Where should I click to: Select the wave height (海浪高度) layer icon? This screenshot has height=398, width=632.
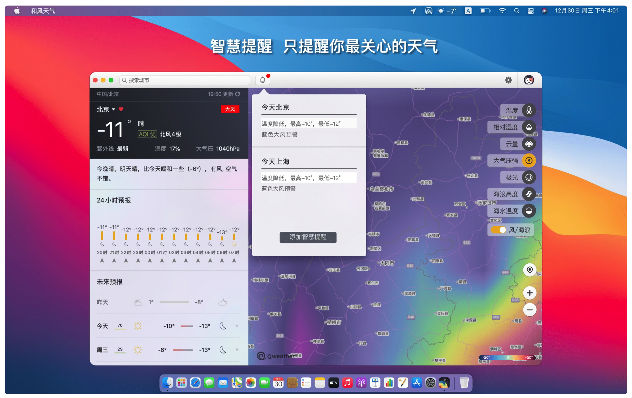(x=529, y=194)
